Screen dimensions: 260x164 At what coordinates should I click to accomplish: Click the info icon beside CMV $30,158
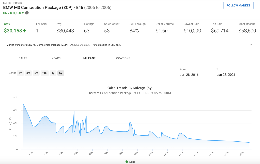(x=27, y=13)
